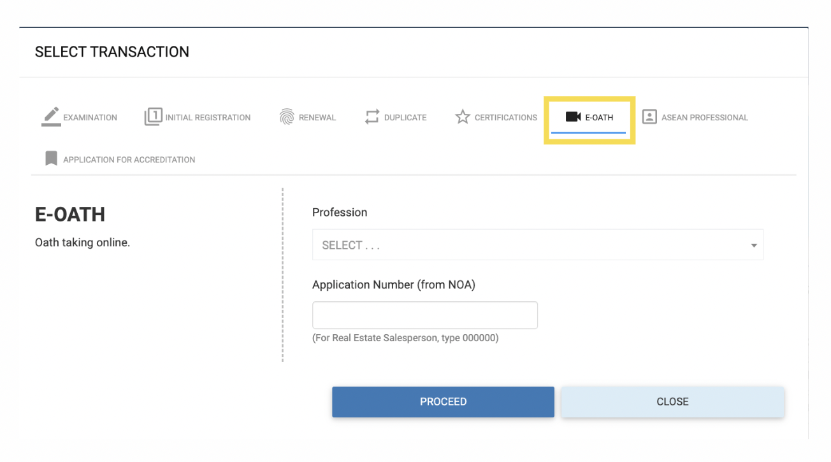Select the Duplicate transaction type
The height and width of the screenshot is (462, 831).
pos(395,117)
